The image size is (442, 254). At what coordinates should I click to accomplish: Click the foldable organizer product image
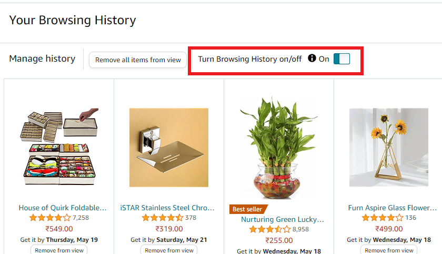(x=59, y=146)
